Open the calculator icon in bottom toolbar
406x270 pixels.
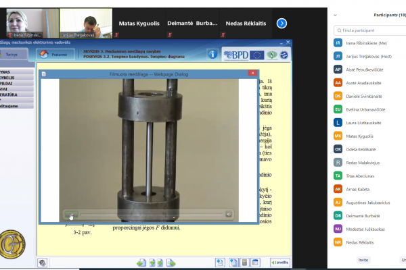click(244, 263)
